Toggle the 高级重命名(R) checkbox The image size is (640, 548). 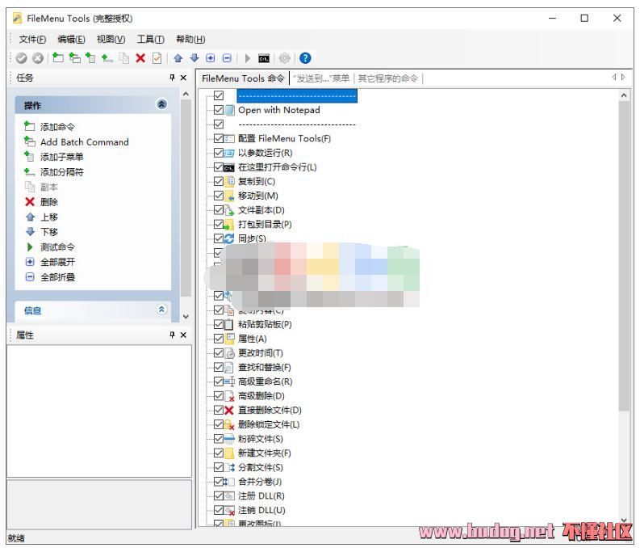coord(219,381)
